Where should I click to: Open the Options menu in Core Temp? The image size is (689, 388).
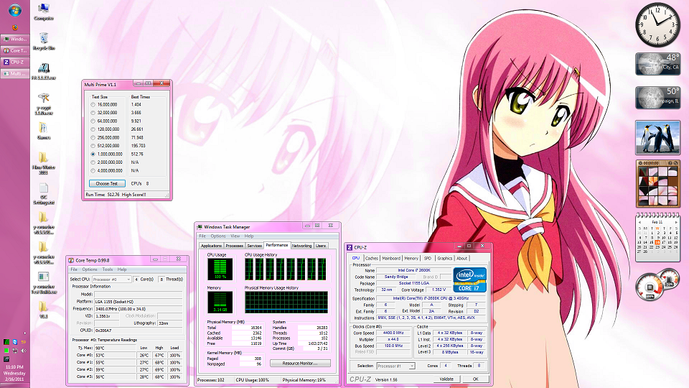[x=90, y=269]
